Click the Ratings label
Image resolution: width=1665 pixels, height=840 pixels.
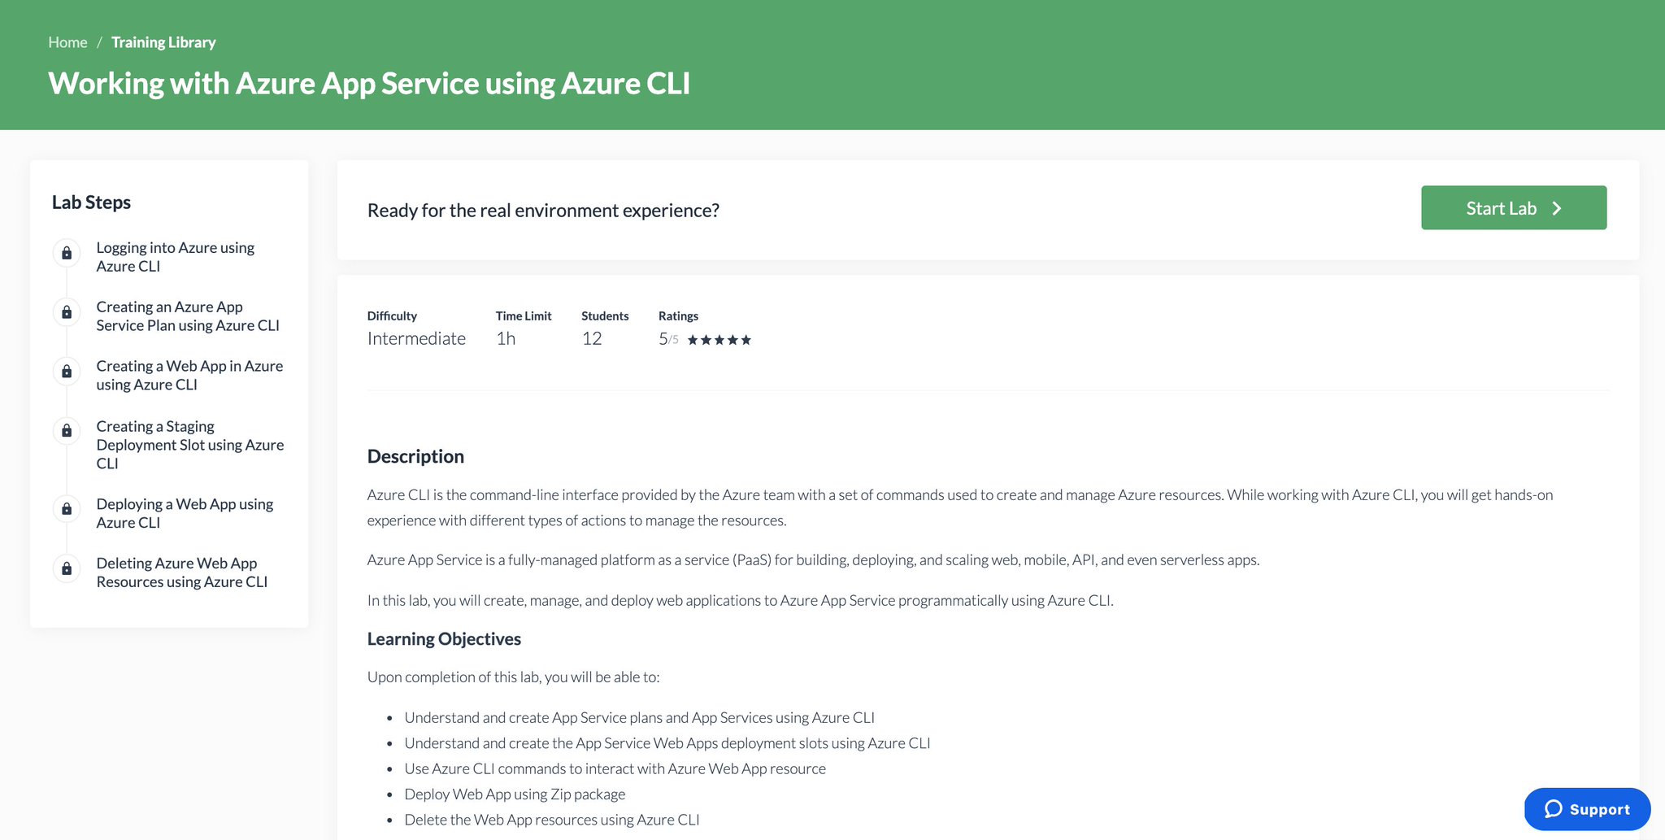click(678, 316)
